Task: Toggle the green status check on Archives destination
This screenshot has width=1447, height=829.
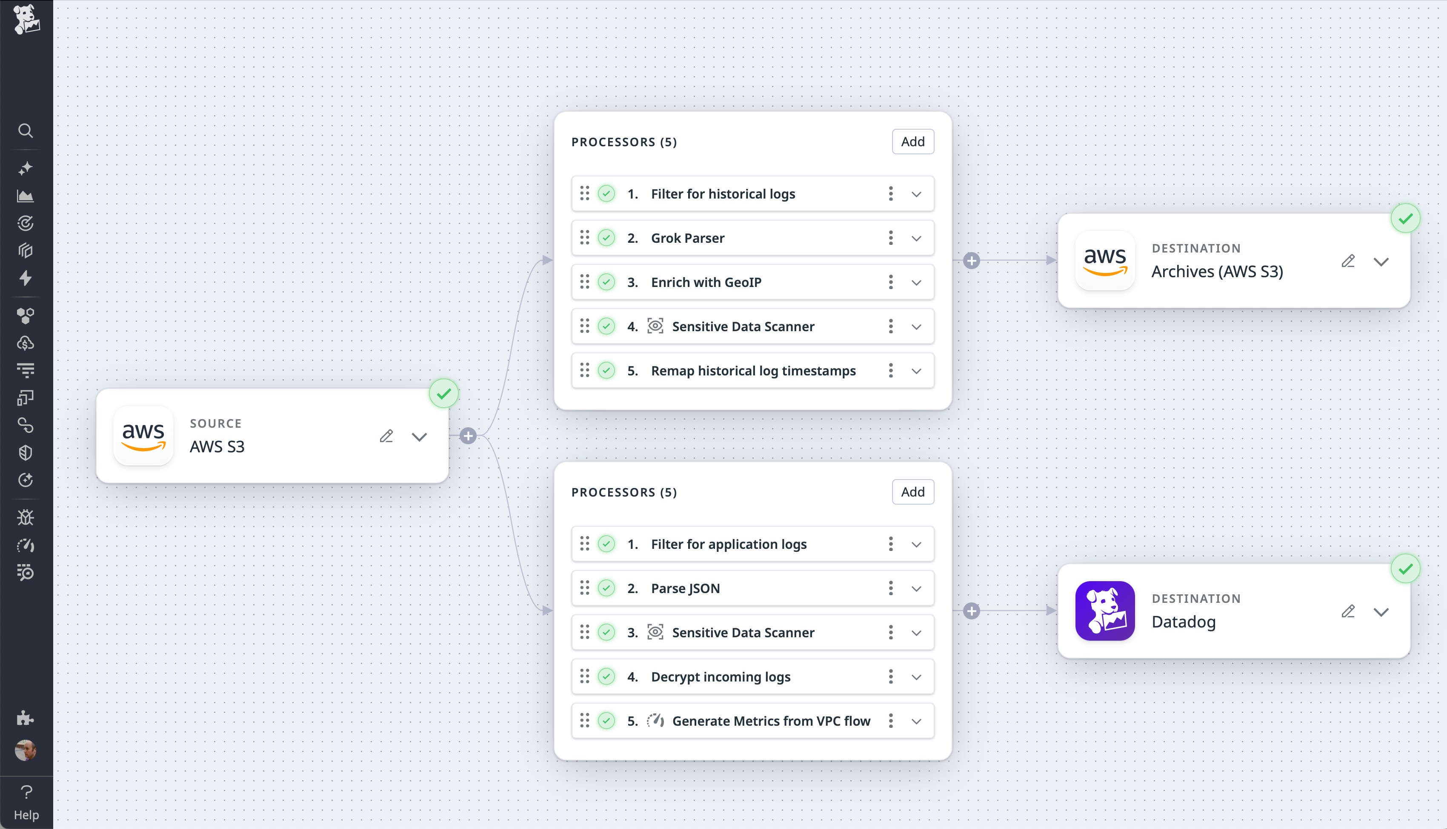Action: [1405, 218]
